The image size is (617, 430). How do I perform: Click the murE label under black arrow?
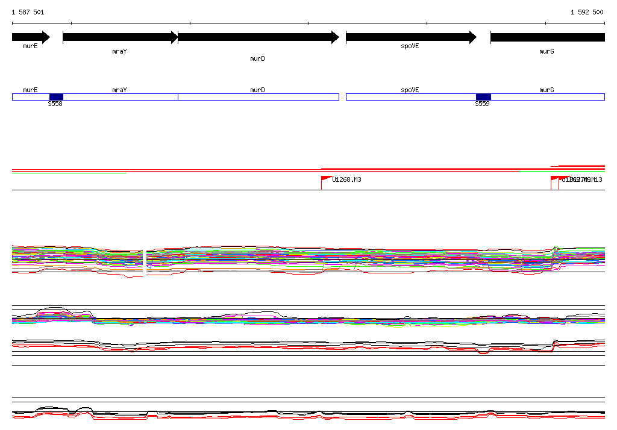click(x=30, y=46)
